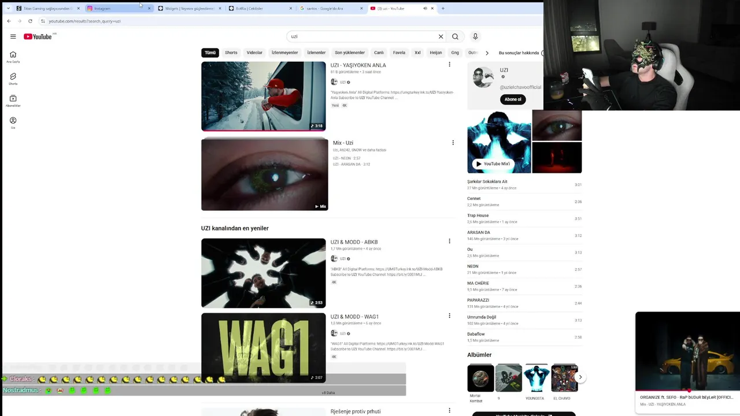740x416 pixels.
Task: Go to Ana Sayfa in sidebar
Action: [x=13, y=57]
